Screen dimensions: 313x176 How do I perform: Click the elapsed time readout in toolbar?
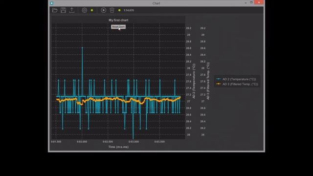click(129, 10)
